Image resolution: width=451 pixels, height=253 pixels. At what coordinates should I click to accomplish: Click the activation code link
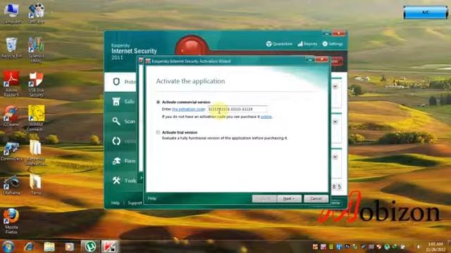188,110
